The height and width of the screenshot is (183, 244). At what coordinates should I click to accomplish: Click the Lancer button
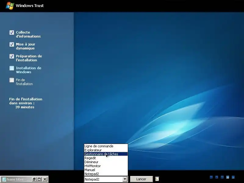tap(141, 179)
